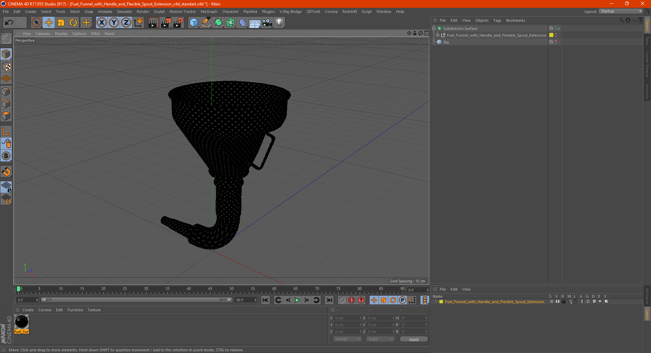The height and width of the screenshot is (353, 651).
Task: Open the Sculpt menu
Action: pyautogui.click(x=159, y=12)
